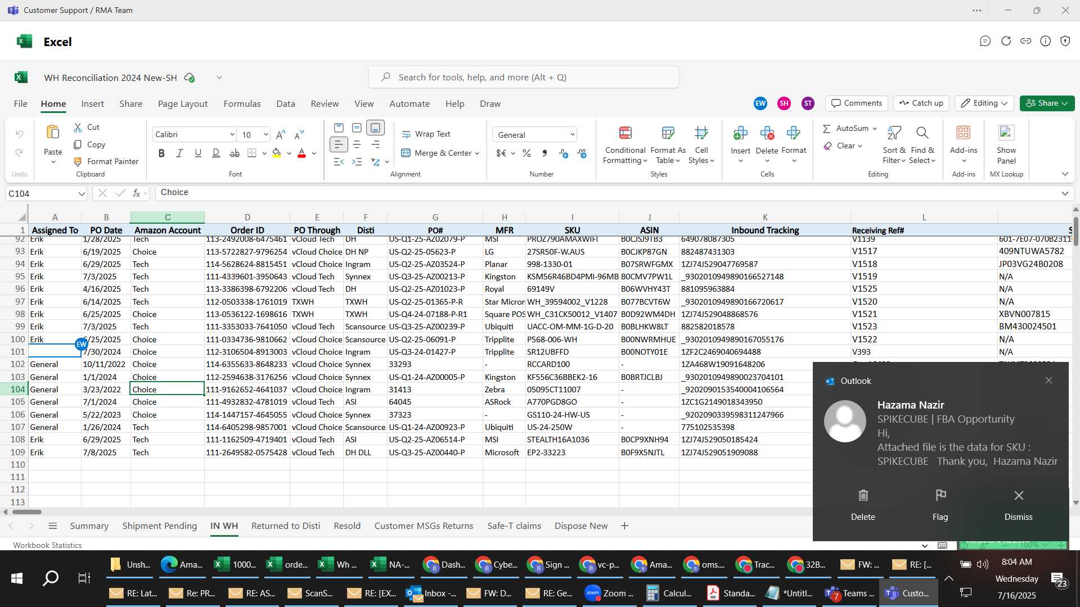Click the Delete cells icon
Image resolution: width=1080 pixels, height=607 pixels.
pyautogui.click(x=767, y=133)
